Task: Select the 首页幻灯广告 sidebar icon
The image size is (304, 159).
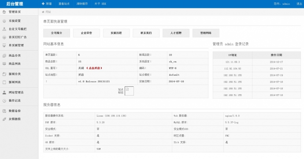Action: pos(4,37)
